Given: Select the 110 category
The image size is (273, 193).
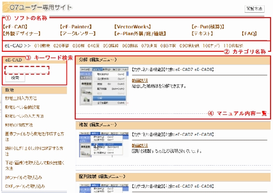Looking at the screenshot, I should point(233,46).
